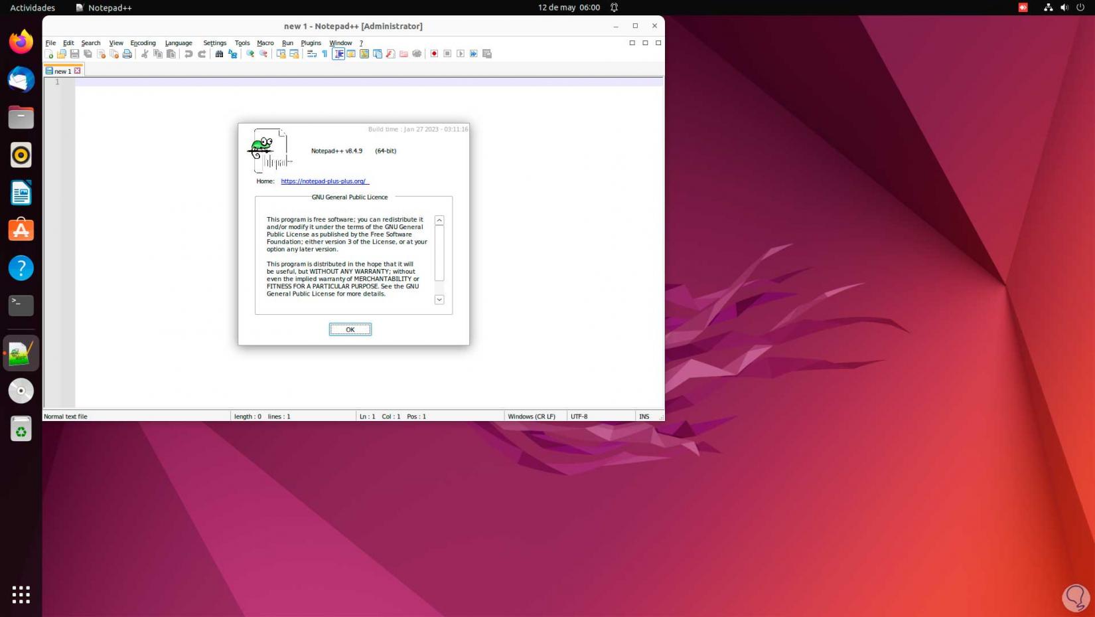The height and width of the screenshot is (617, 1095).
Task: Open Find with the binoculars icon
Action: (x=219, y=54)
